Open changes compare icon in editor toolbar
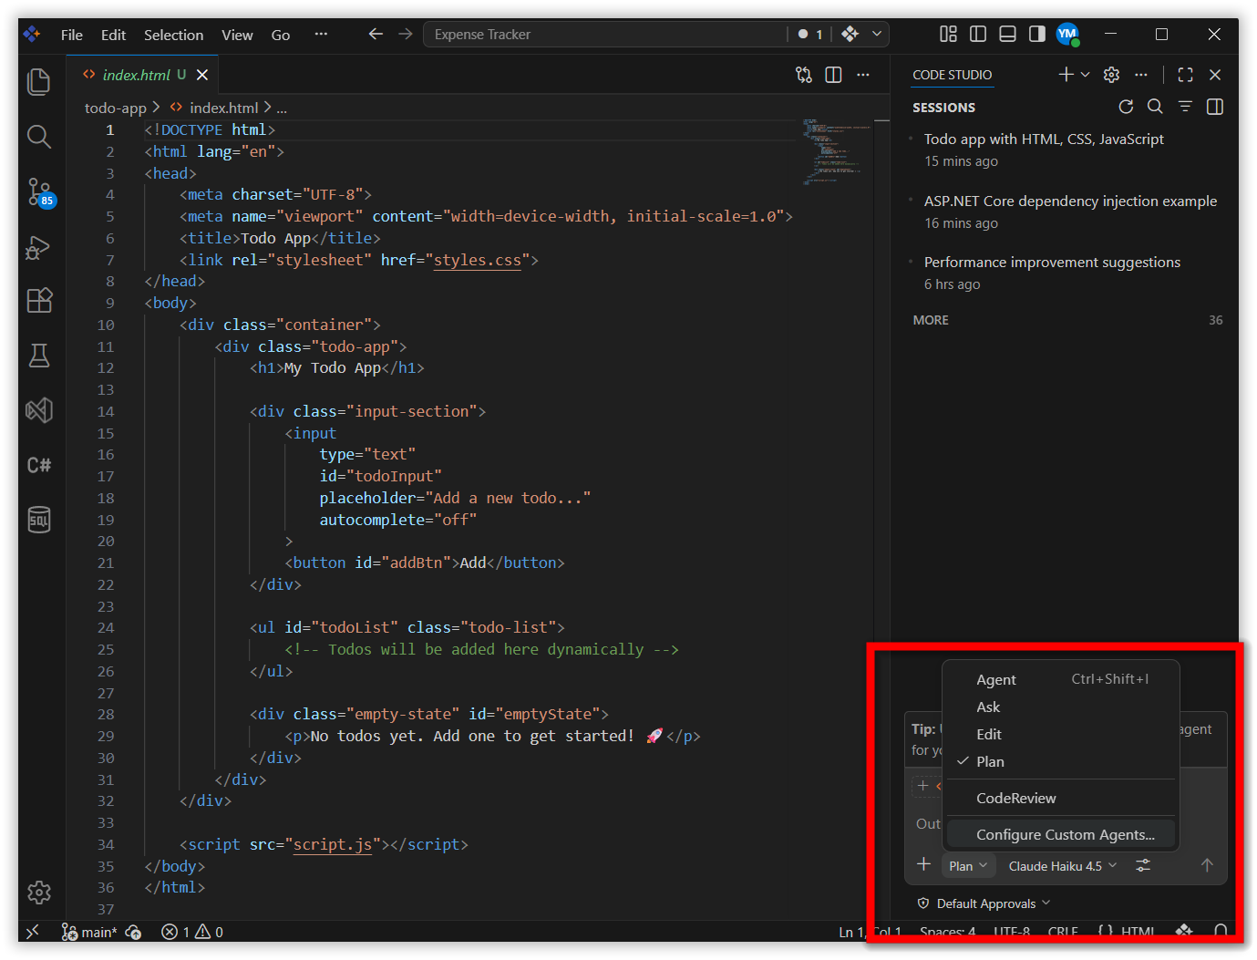 [803, 75]
